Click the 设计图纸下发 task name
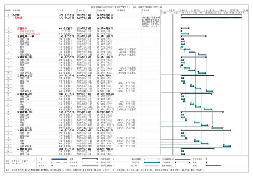This screenshot has height=177, width=253. click(27, 31)
